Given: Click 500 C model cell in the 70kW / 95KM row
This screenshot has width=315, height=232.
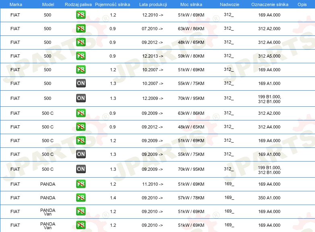Looking at the screenshot, I should 48,169.
